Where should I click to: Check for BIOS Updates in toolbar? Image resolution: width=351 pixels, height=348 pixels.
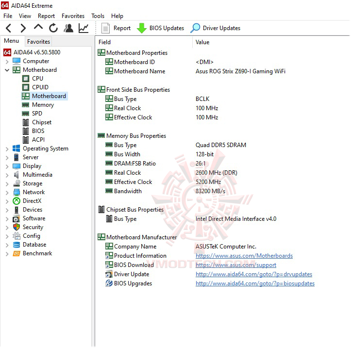pos(160,28)
